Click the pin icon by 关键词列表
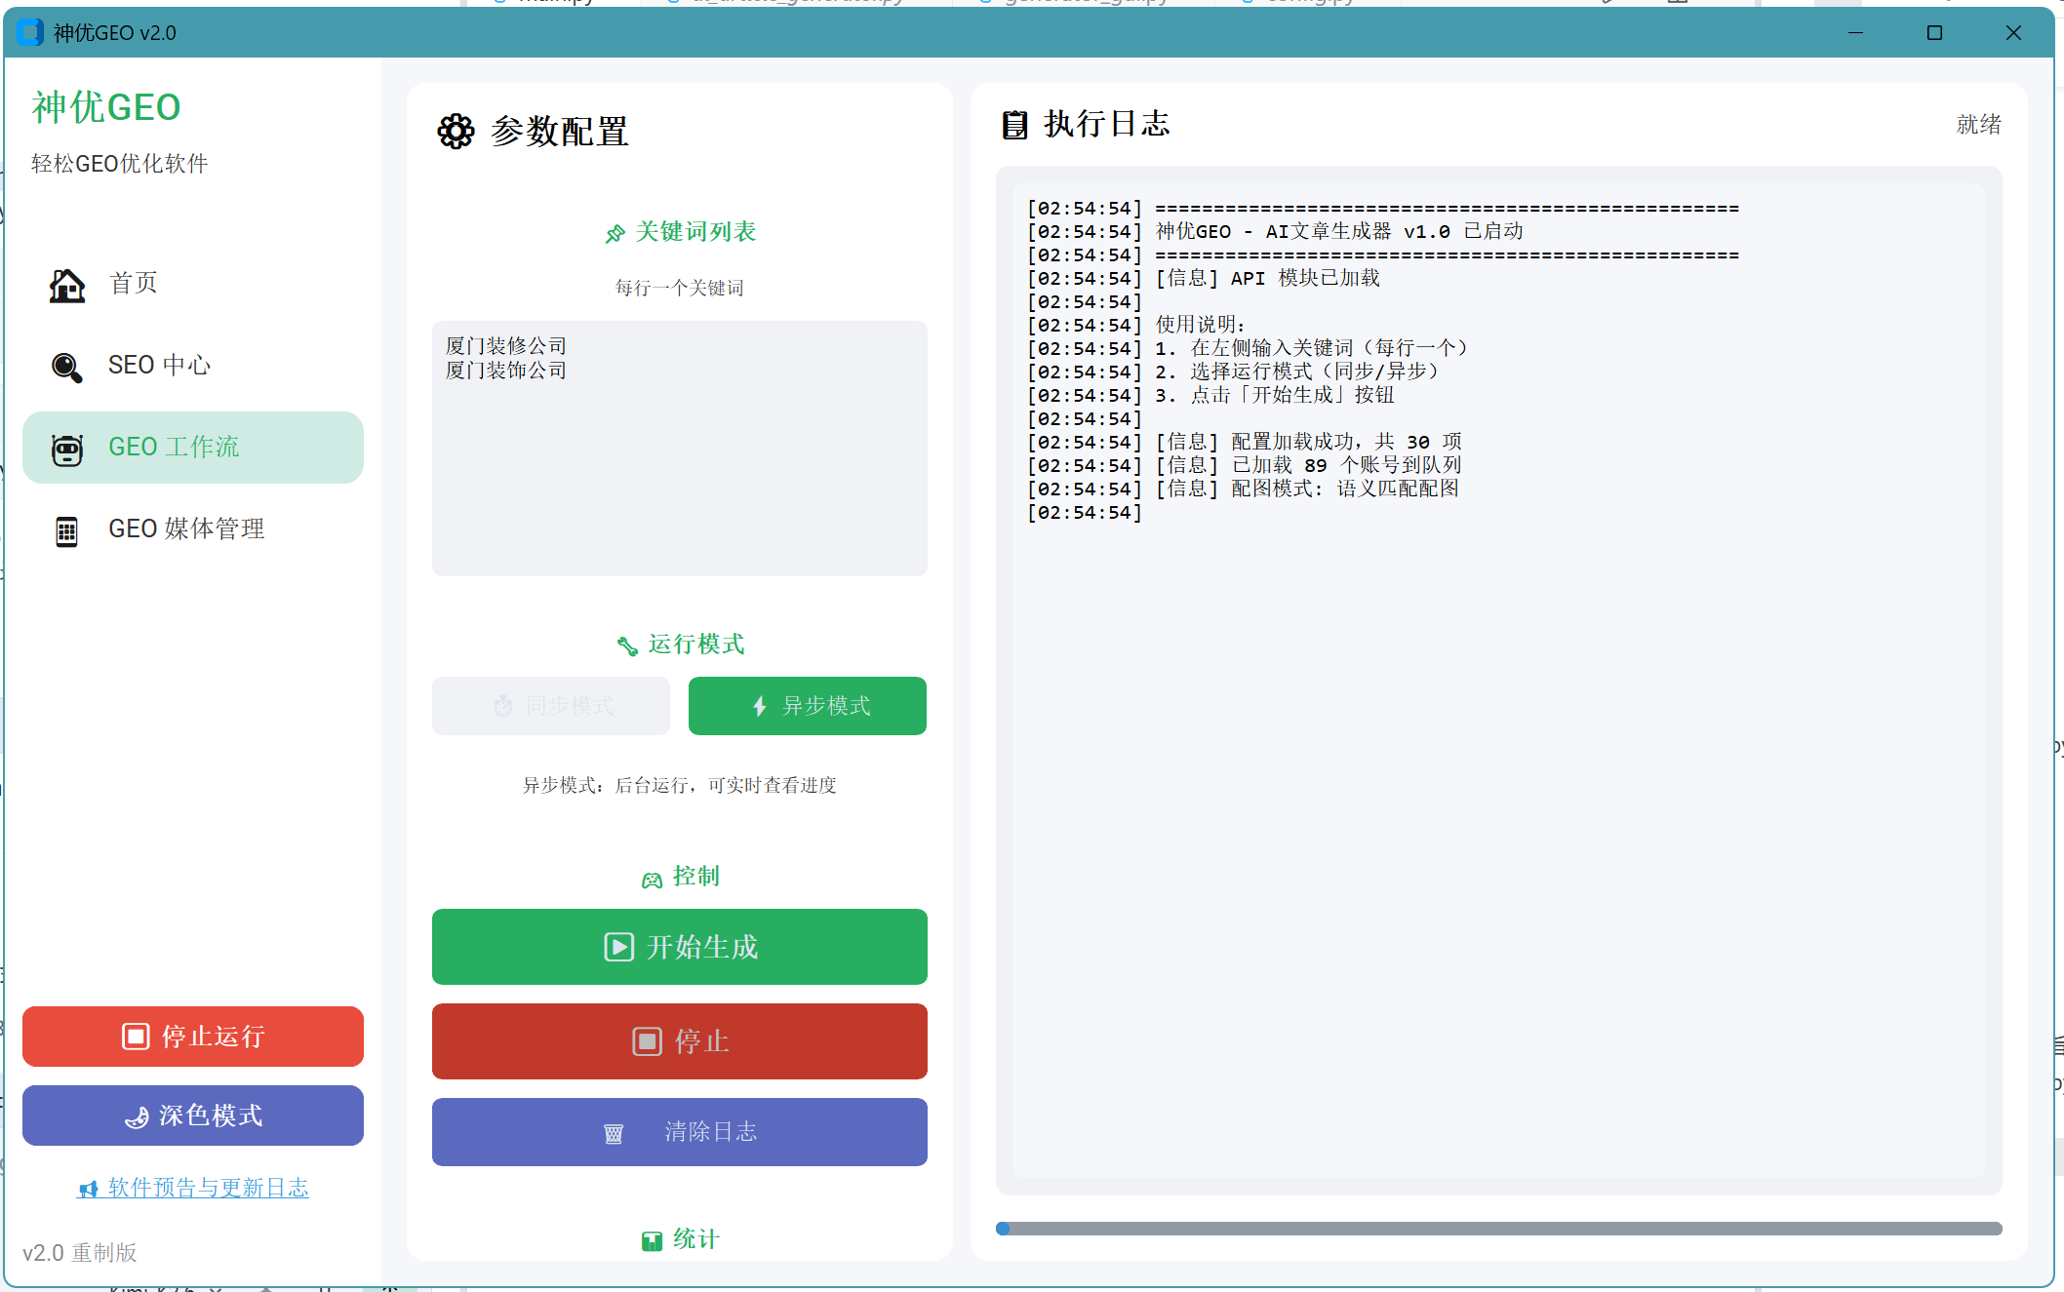This screenshot has width=2064, height=1292. (x=615, y=234)
